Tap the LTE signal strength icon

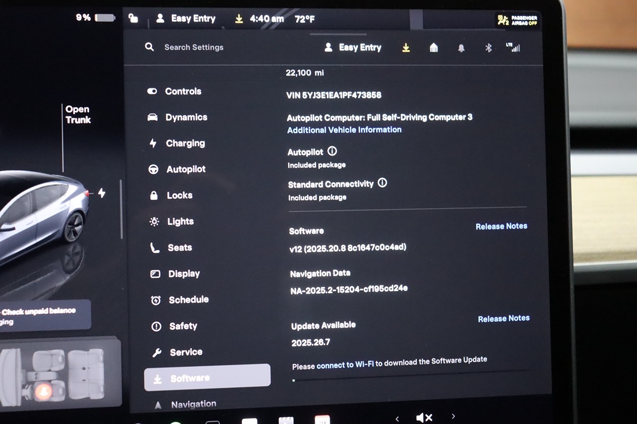pyautogui.click(x=513, y=48)
